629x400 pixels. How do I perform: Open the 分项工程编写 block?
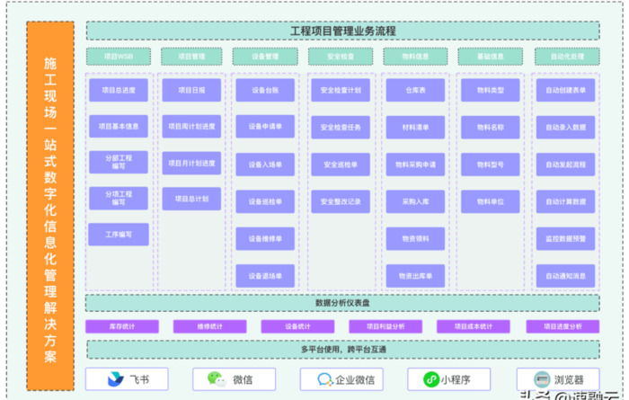tap(119, 198)
